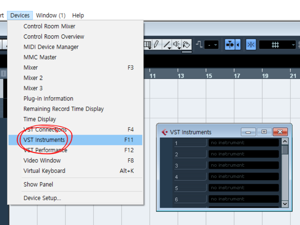Show Remaining Record Time Display
This screenshot has height=225, width=300.
(x=75, y=109)
